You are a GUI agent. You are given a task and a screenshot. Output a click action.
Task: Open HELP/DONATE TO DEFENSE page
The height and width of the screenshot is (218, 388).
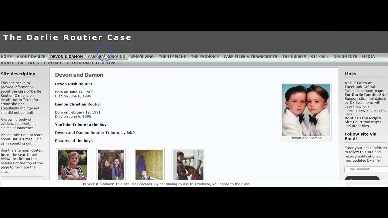point(92,63)
